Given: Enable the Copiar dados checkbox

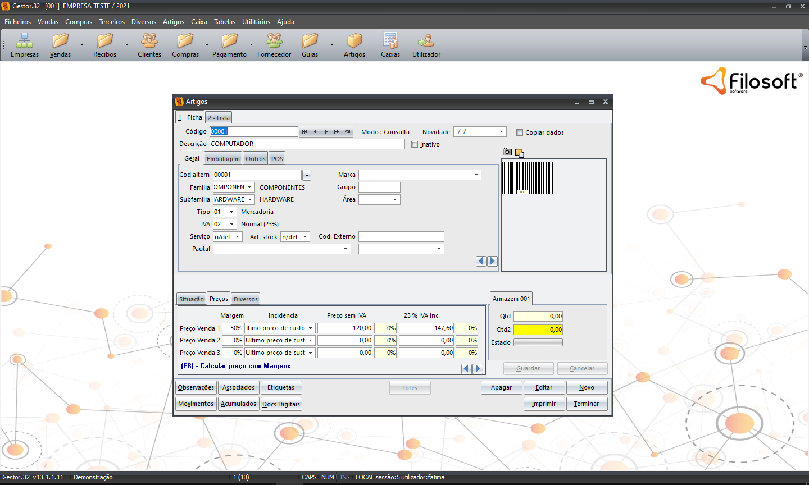Looking at the screenshot, I should [x=520, y=133].
